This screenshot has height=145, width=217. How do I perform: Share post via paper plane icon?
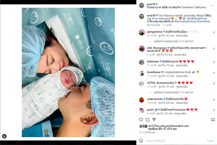click(x=154, y=120)
